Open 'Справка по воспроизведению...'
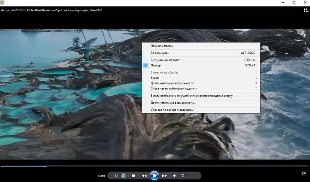 tap(201, 110)
